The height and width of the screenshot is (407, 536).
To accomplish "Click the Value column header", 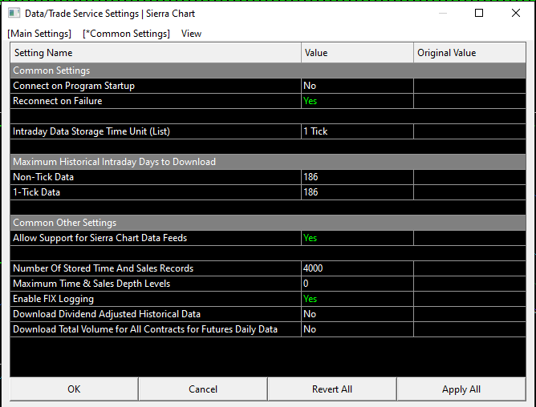I will pos(357,53).
